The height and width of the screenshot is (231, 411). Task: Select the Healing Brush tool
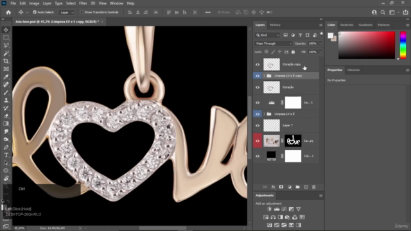pyautogui.click(x=6, y=85)
